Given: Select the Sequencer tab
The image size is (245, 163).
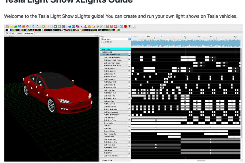Looking at the screenshot, I should [x=29, y=33].
